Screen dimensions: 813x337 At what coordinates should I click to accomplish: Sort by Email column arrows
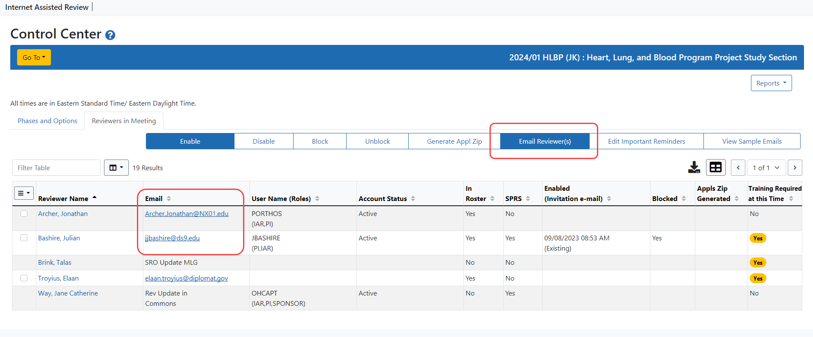(169, 198)
